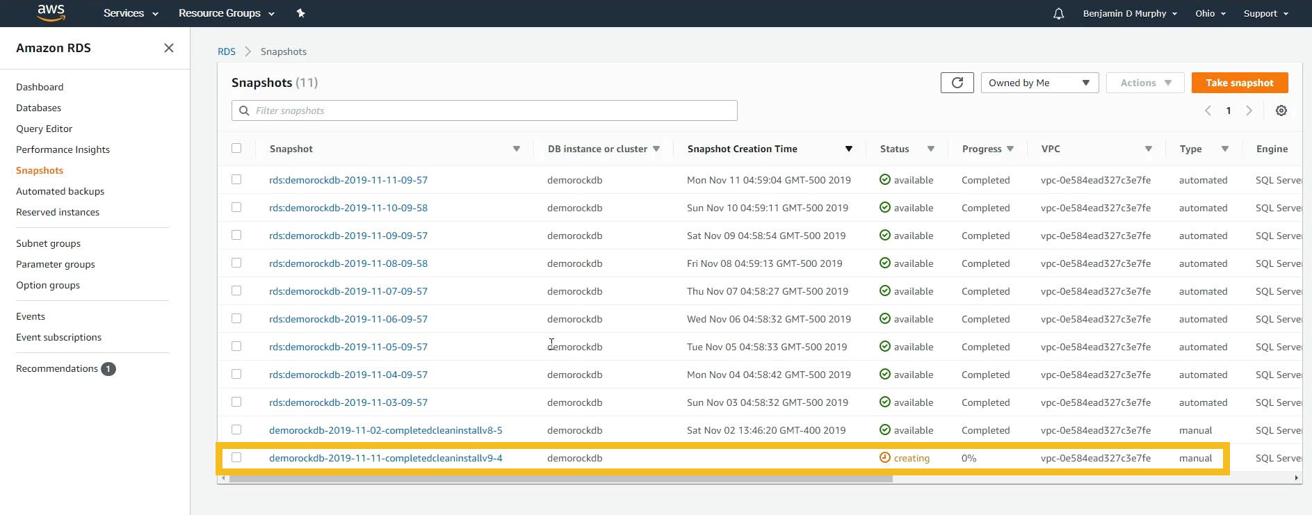Click the 0% progress cell

pos(969,458)
